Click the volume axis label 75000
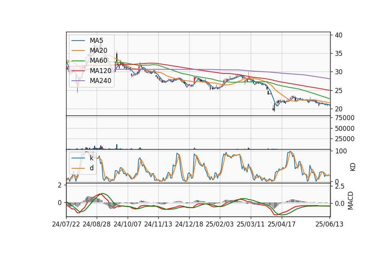Image resolution: width=367 pixels, height=264 pixels. [x=345, y=118]
